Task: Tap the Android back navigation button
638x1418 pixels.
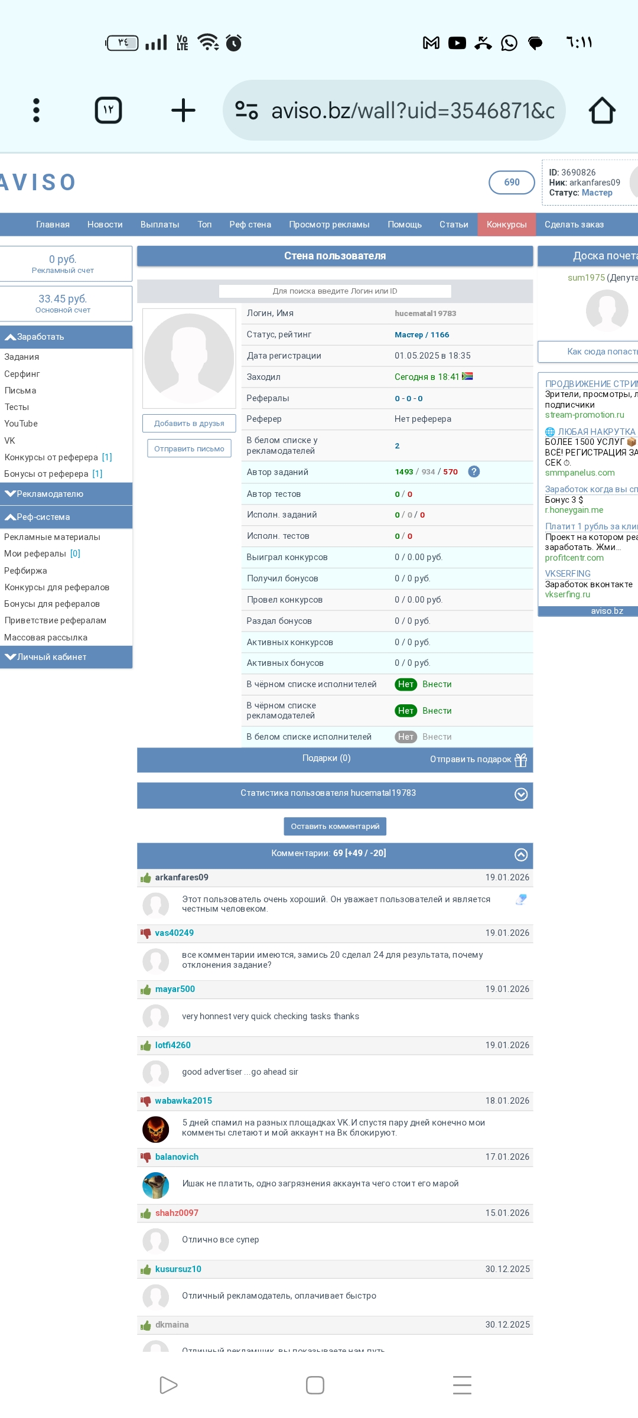Action: click(168, 1385)
